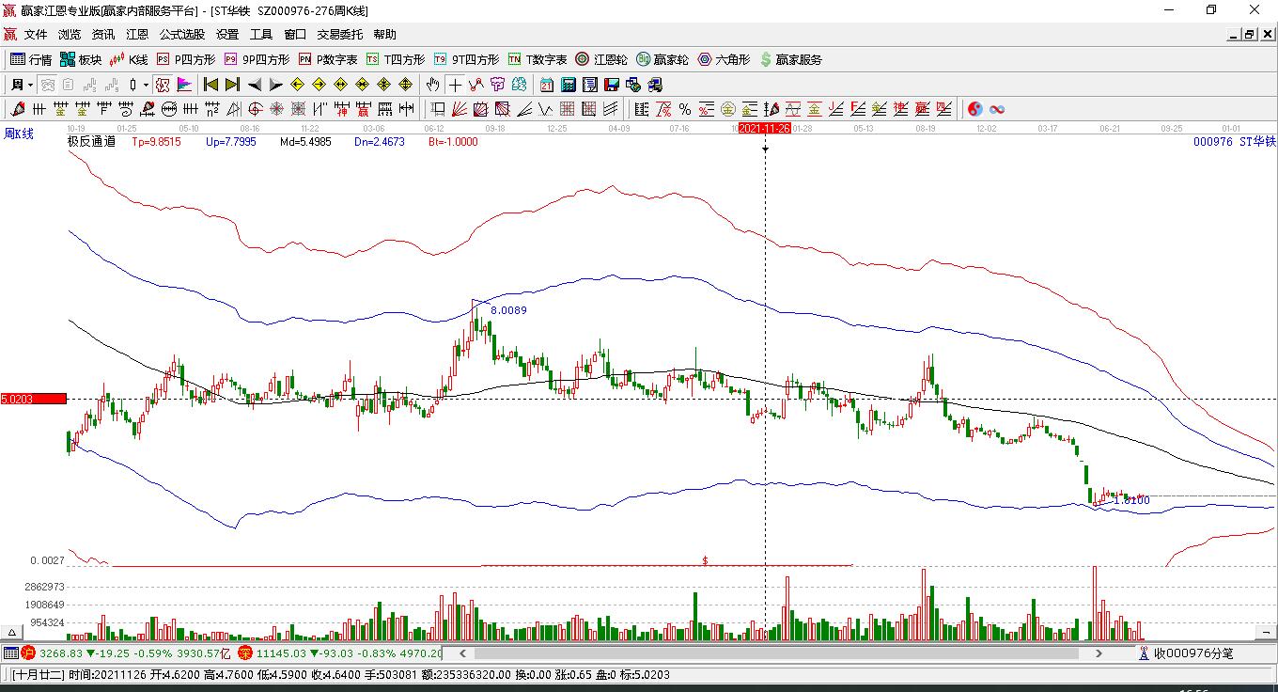Viewport: 1278px width, 692px height.
Task: Click the Up=7.7995 indicator value
Action: pos(231,142)
